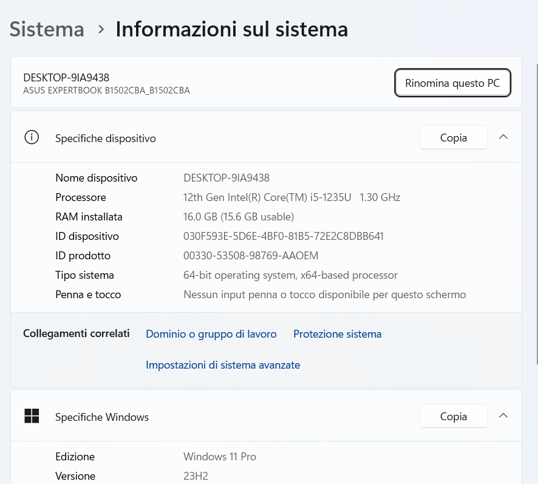Open the Protezione sistema link

(337, 334)
